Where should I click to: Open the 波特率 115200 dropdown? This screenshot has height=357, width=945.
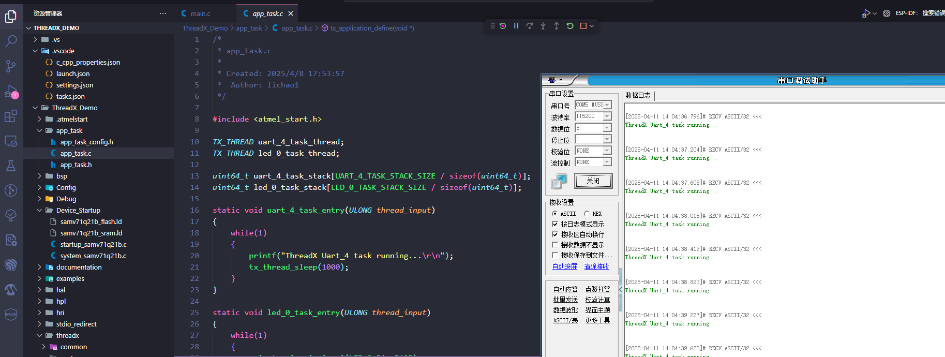coord(607,116)
